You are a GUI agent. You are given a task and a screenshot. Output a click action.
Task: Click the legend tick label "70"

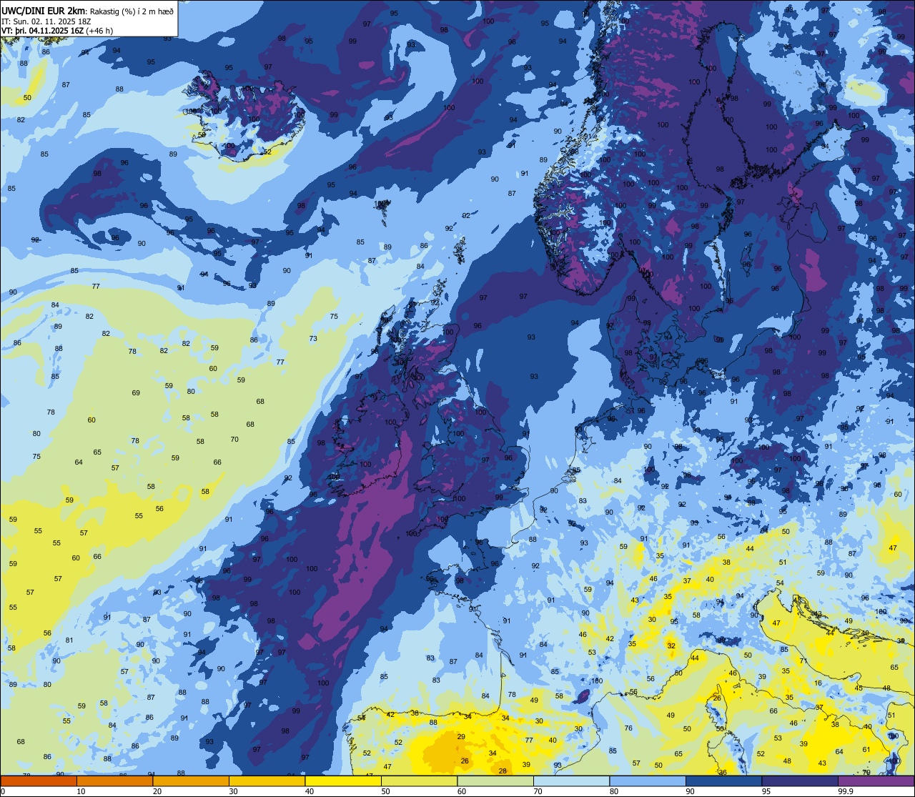click(x=538, y=791)
